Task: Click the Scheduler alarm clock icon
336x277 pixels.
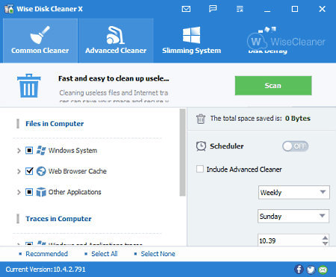Action: pyautogui.click(x=201, y=146)
